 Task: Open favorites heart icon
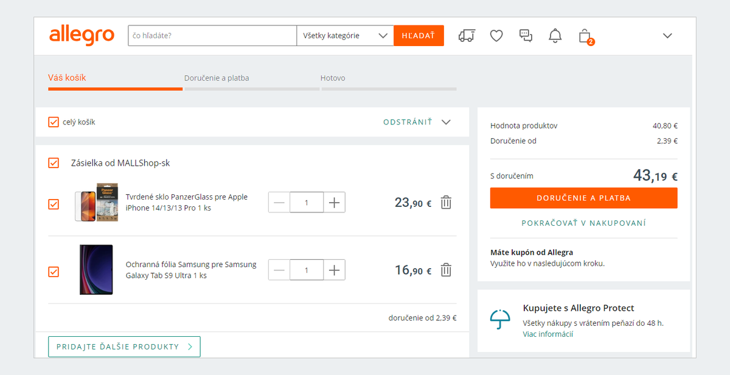(x=496, y=36)
